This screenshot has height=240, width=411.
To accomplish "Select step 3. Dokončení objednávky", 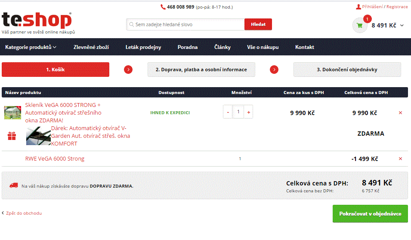I will [347, 70].
